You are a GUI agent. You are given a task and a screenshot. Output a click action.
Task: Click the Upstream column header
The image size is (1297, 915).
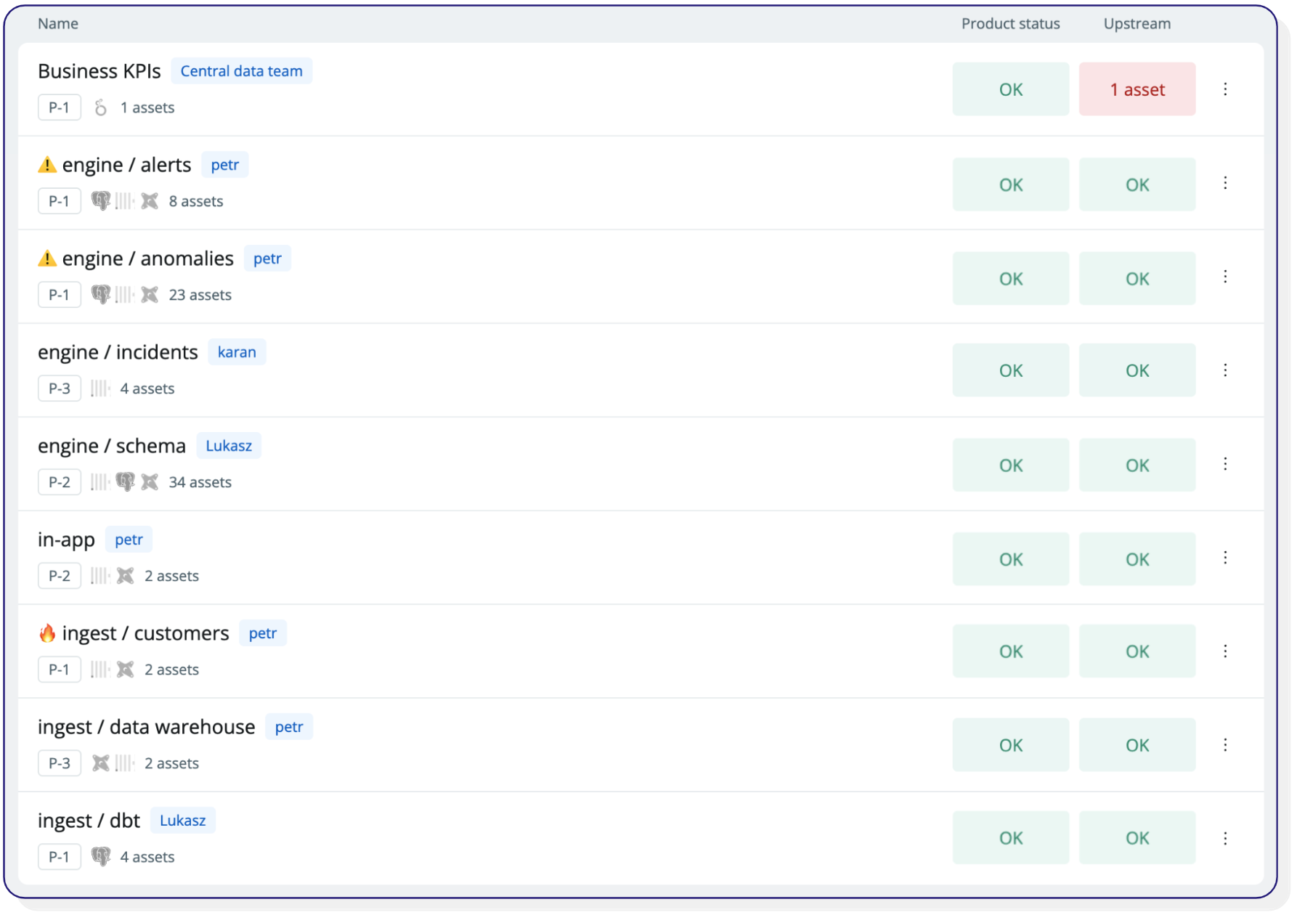click(x=1137, y=23)
